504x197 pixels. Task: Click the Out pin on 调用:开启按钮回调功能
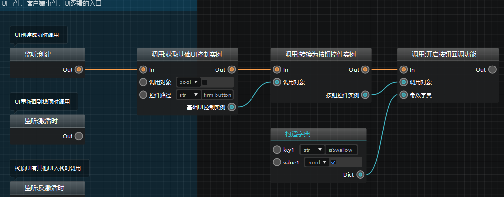pyautogui.click(x=492, y=70)
